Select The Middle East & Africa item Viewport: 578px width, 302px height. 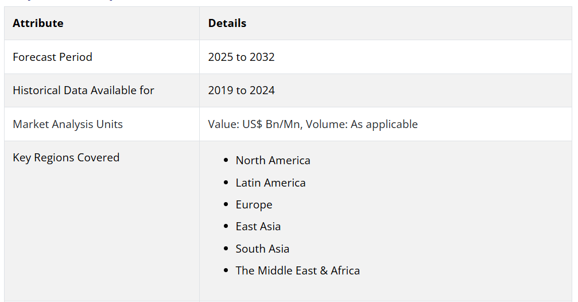coord(297,270)
